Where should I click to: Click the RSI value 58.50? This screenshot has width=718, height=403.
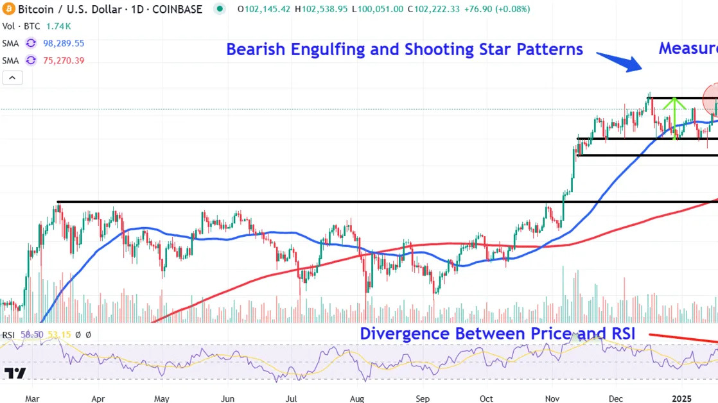tap(31, 335)
